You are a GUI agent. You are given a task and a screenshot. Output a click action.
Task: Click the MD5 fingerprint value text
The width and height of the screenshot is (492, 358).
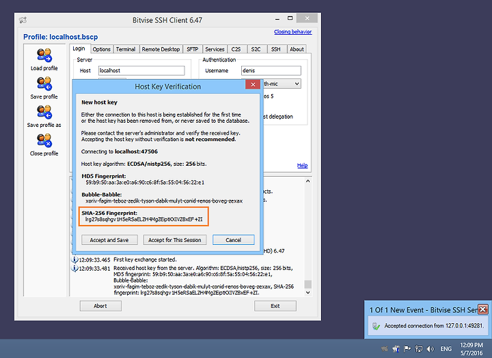[x=145, y=182]
